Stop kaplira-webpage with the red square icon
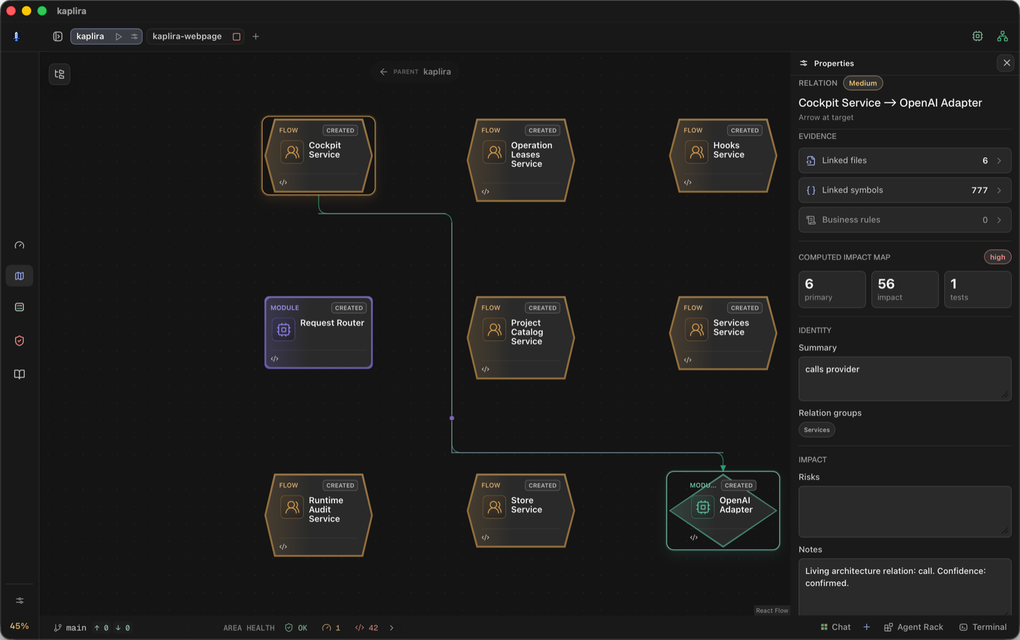Screen dimensions: 1020x640 [x=237, y=36]
